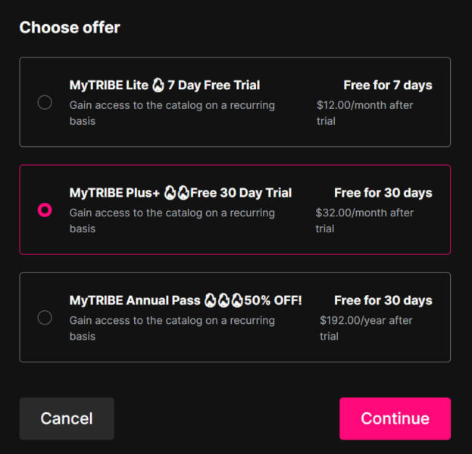
Task: Click the description text under MyTRIBE Lite
Action: coord(172,113)
